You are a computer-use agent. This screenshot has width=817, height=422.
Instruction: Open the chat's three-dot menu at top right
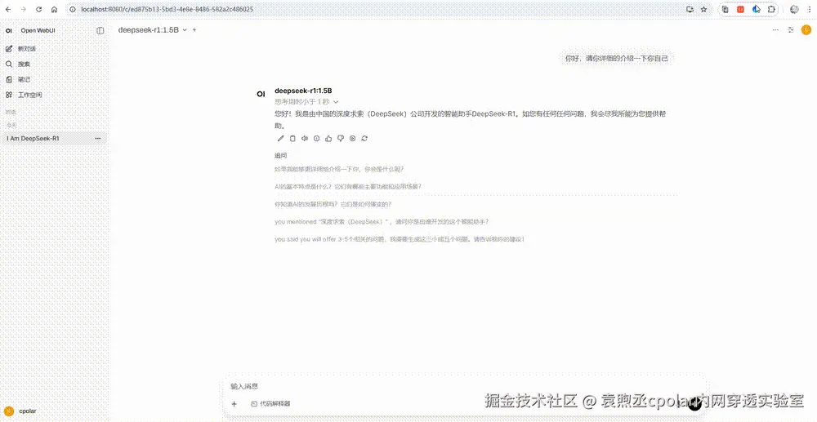[775, 30]
